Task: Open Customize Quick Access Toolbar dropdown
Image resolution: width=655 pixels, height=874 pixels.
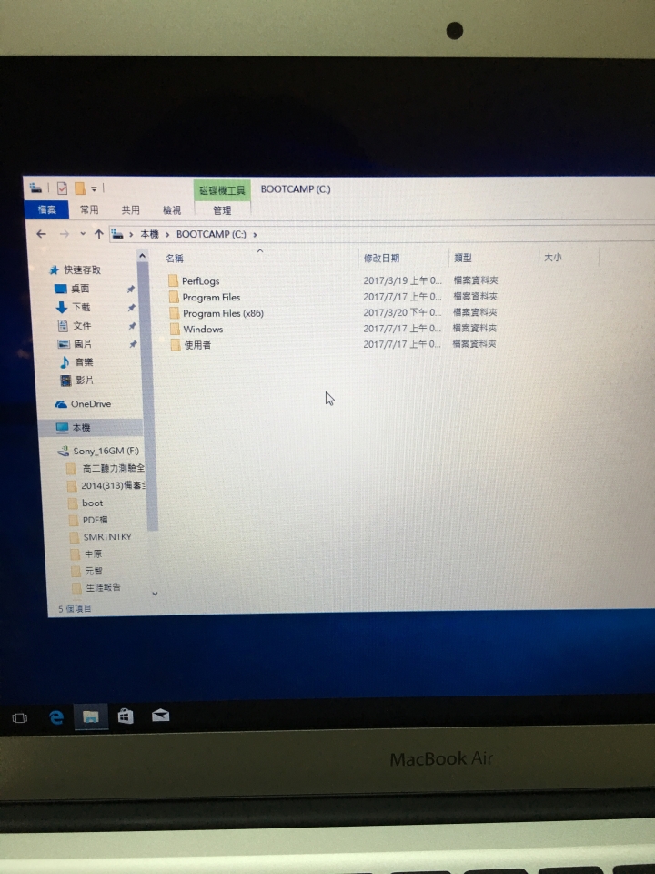Action: coord(94,189)
